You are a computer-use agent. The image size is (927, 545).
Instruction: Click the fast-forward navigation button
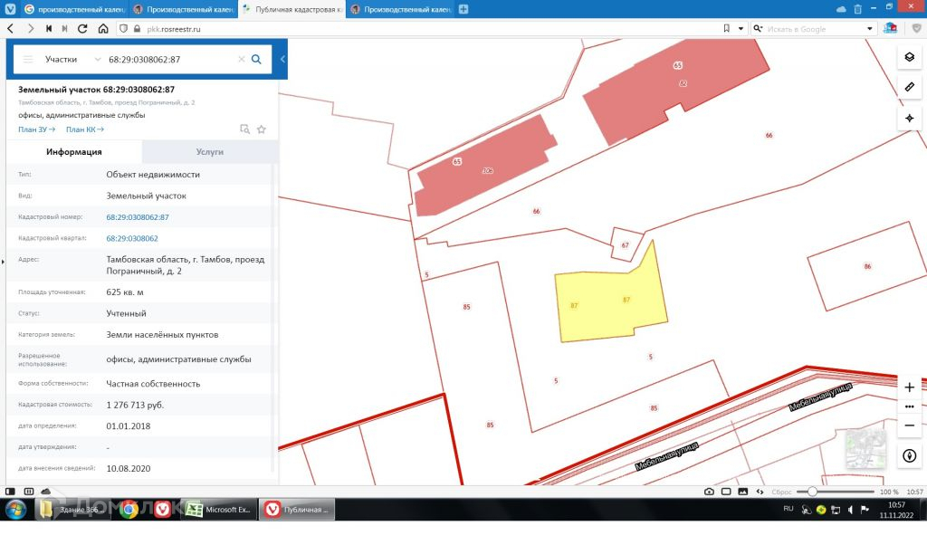point(64,28)
